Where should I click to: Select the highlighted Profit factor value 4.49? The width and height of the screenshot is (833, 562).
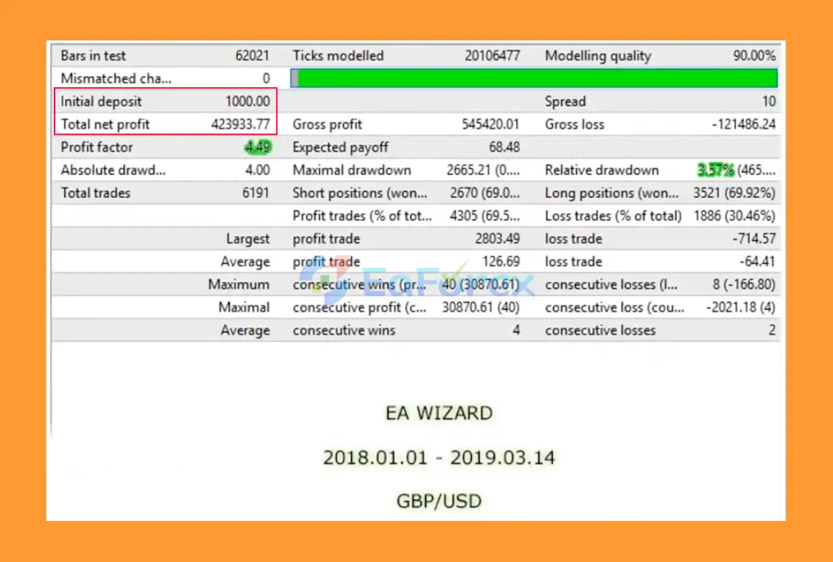click(x=257, y=147)
